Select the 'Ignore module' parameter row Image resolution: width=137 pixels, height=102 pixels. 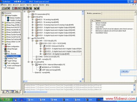(x=112, y=23)
